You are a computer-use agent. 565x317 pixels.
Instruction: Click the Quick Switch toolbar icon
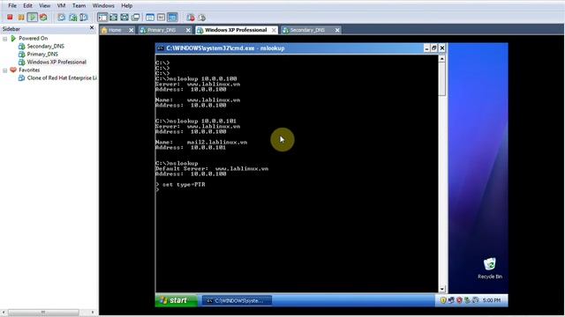pos(114,17)
